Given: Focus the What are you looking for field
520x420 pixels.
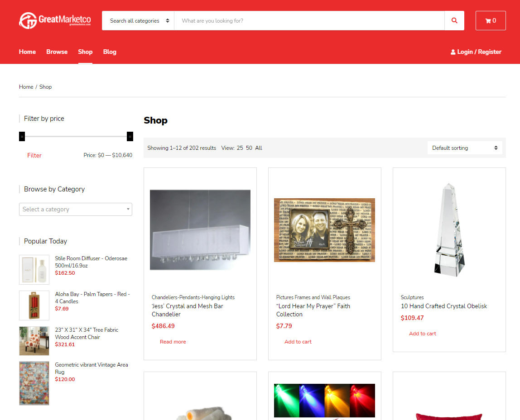Looking at the screenshot, I should pyautogui.click(x=309, y=20).
